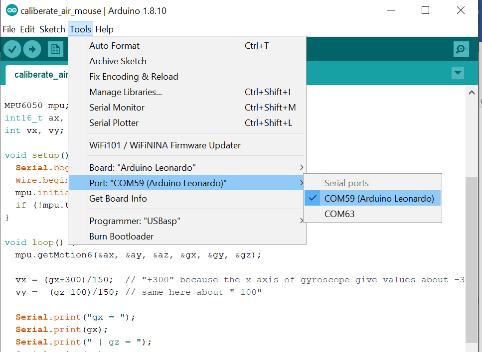Click the mpu.getMotion6 code line

coord(138,255)
